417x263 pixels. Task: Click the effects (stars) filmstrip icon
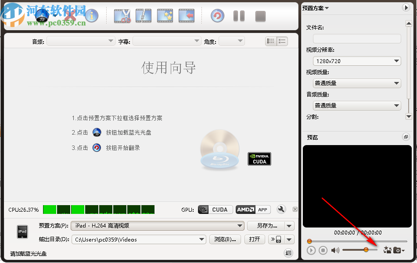165,16
